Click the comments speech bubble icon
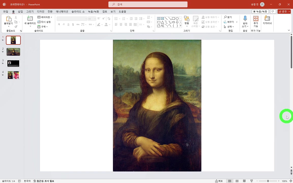 (x=273, y=12)
